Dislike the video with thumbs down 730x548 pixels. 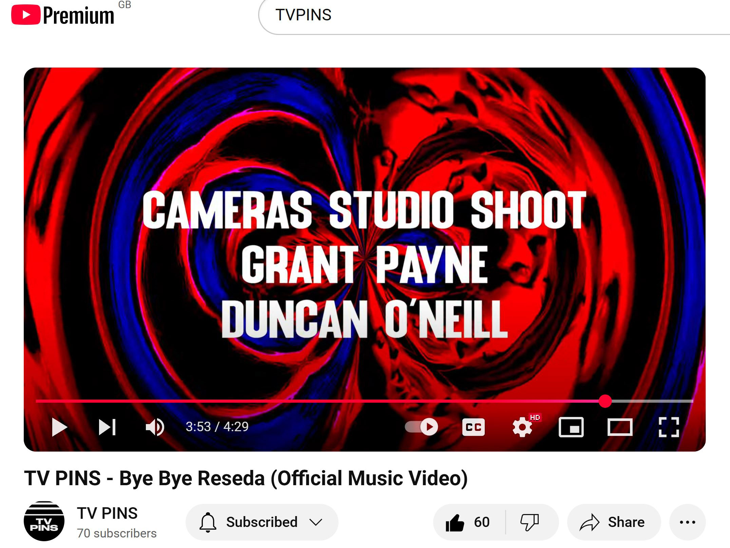click(530, 522)
